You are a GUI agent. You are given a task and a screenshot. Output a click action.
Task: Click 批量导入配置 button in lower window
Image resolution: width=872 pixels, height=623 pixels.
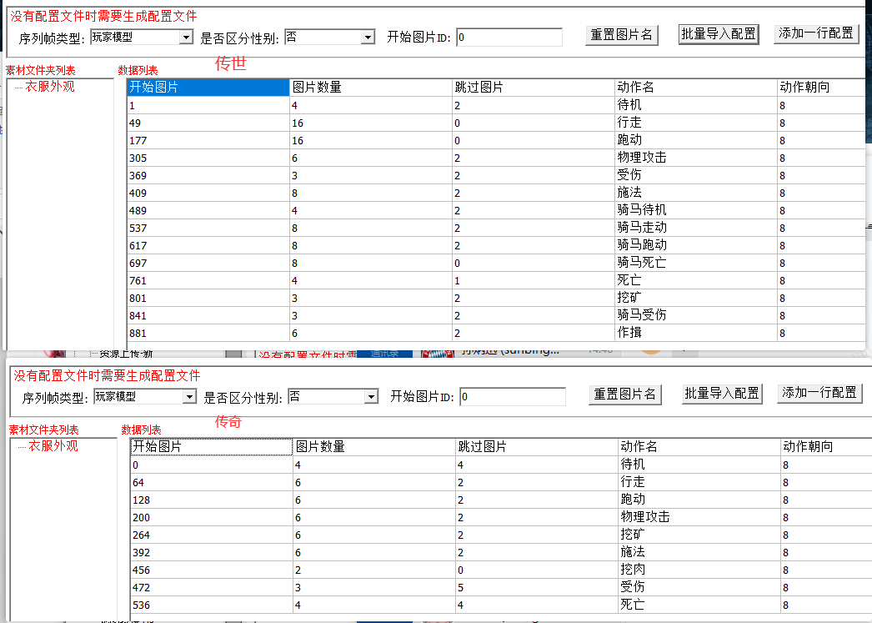point(722,394)
